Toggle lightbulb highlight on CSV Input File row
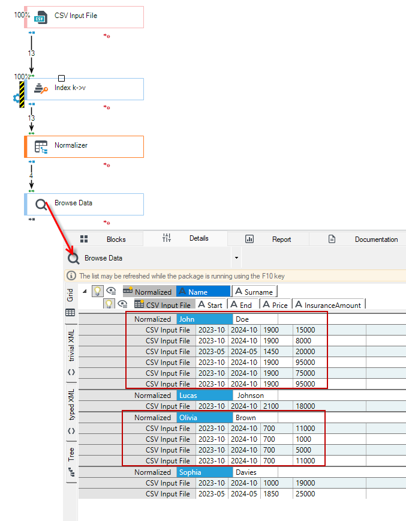Image resolution: width=406 pixels, height=521 pixels. [x=109, y=304]
